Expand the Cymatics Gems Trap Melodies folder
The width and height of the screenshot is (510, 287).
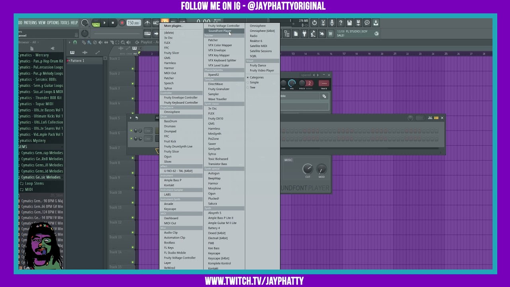click(40, 153)
